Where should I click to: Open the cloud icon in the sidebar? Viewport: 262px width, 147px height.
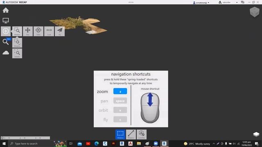click(6, 53)
